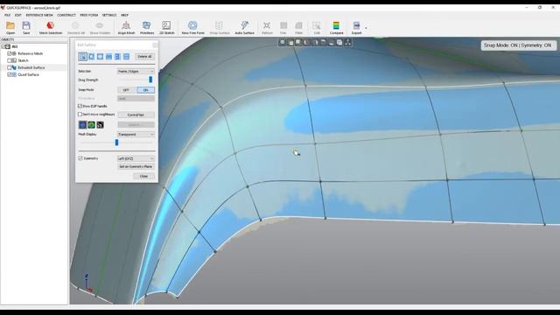Image resolution: width=560 pixels, height=315 pixels.
Task: Start a 2D Sketch
Action: pyautogui.click(x=166, y=27)
